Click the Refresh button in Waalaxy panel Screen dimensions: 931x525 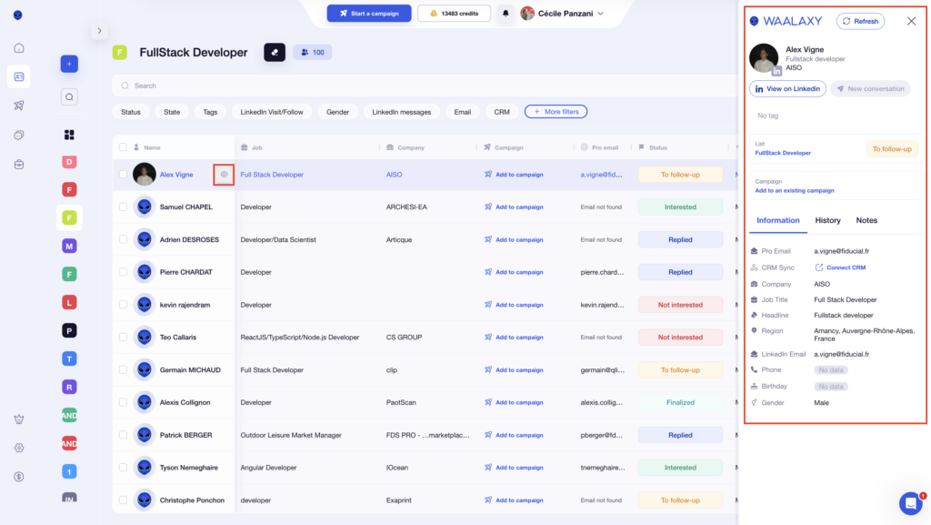(860, 21)
